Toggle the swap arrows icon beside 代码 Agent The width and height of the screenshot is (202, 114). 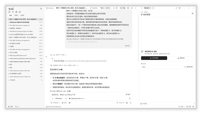66,99
